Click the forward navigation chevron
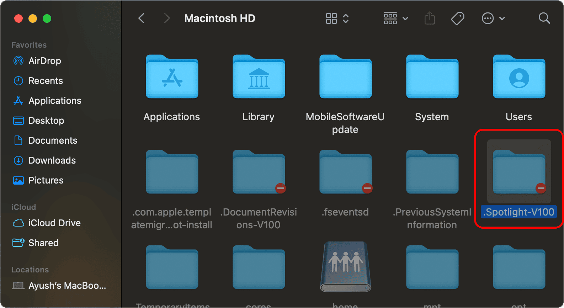 (x=166, y=18)
